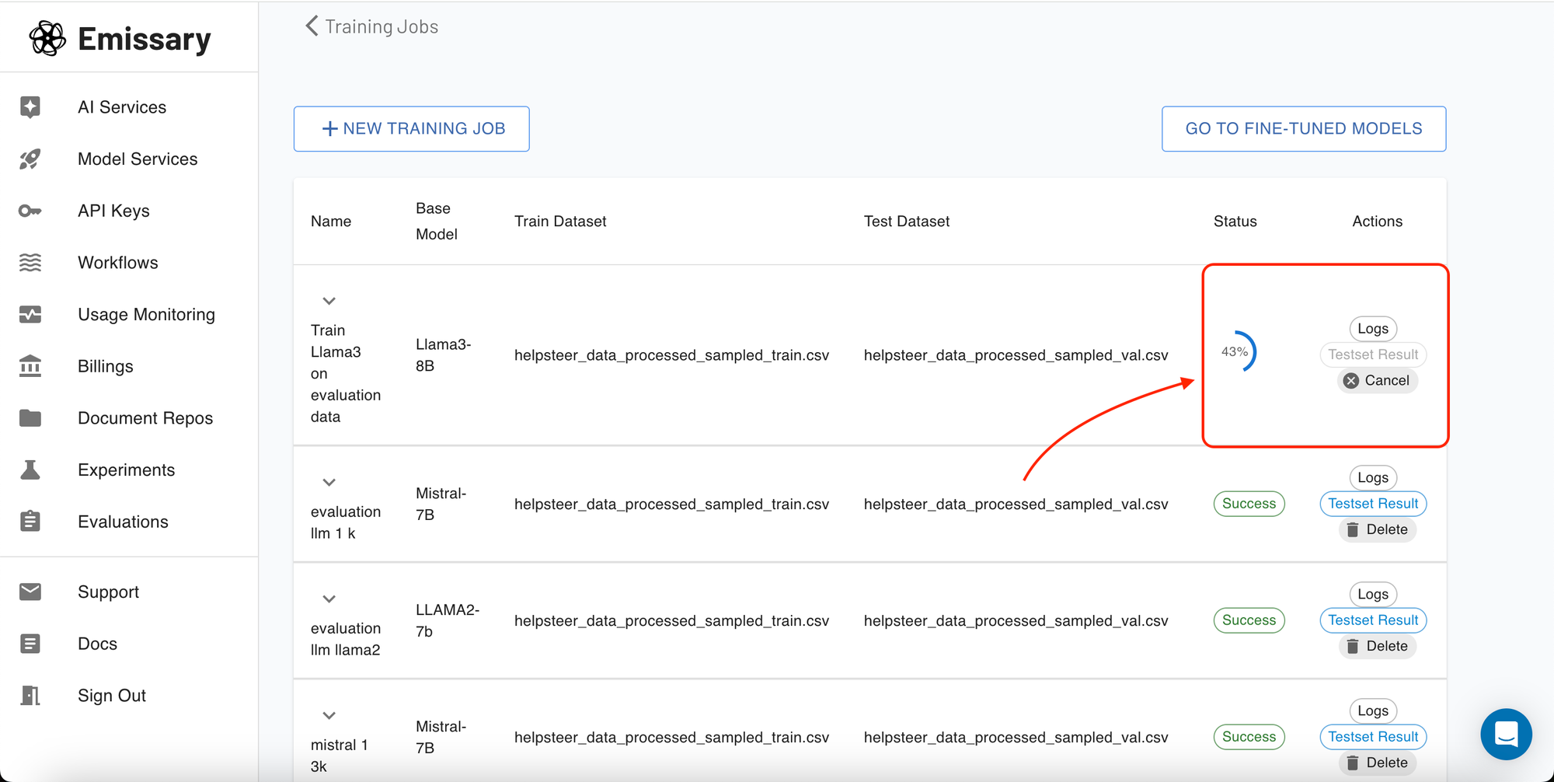Viewport: 1554px width, 782px height.
Task: View Logs for evaluation llm llama2
Action: pos(1373,595)
